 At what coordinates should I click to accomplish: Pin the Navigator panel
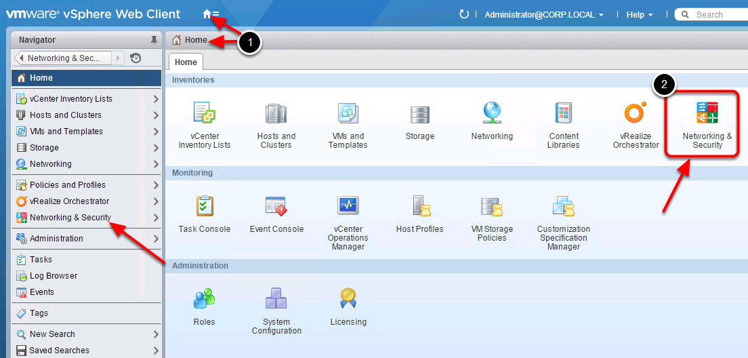coord(154,40)
